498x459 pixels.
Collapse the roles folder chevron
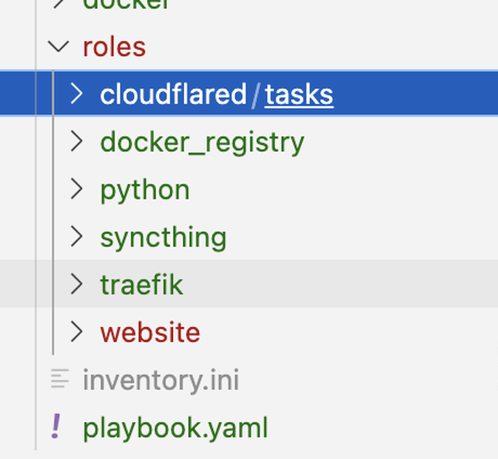point(59,46)
